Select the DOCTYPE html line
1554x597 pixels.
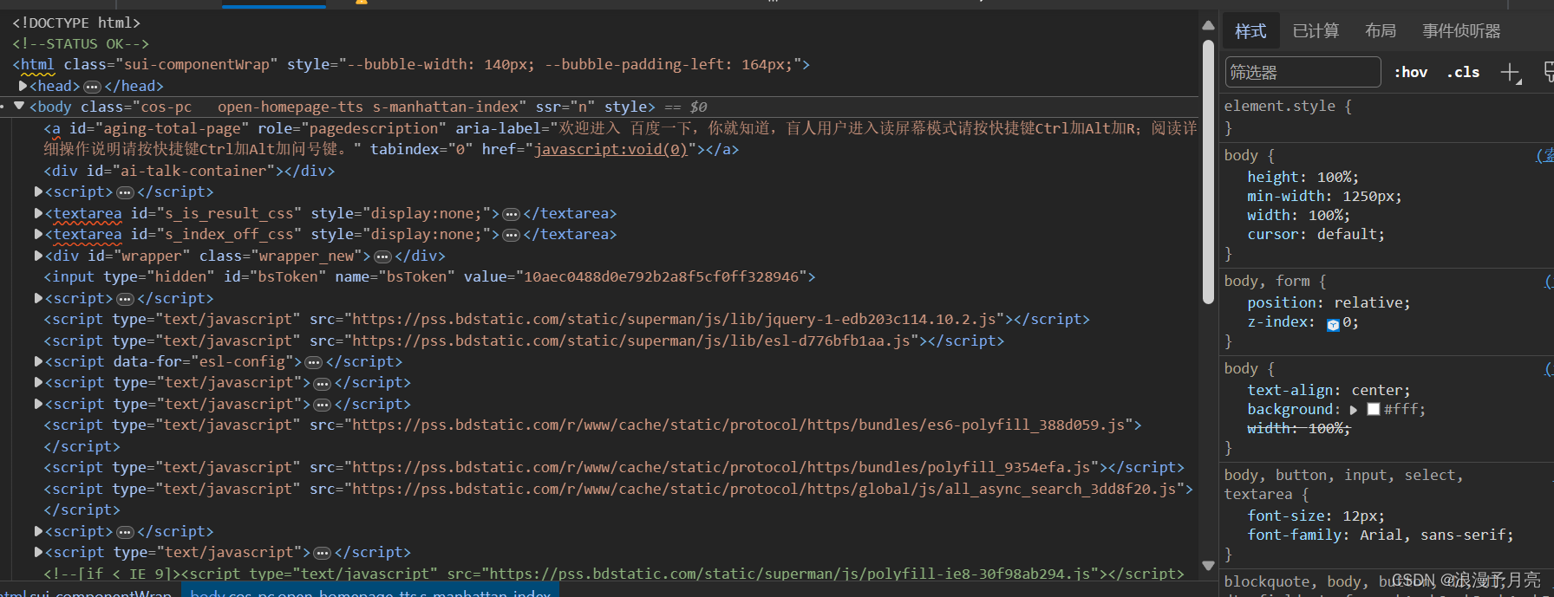[76, 23]
